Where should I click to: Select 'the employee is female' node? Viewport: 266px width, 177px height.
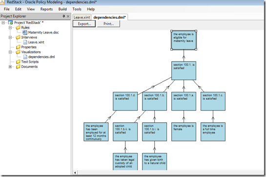[184, 132]
